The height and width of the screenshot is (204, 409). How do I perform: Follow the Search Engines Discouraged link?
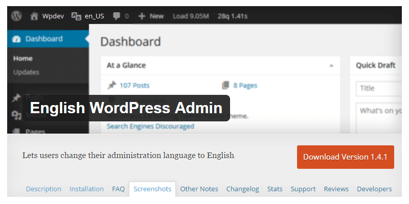(150, 126)
